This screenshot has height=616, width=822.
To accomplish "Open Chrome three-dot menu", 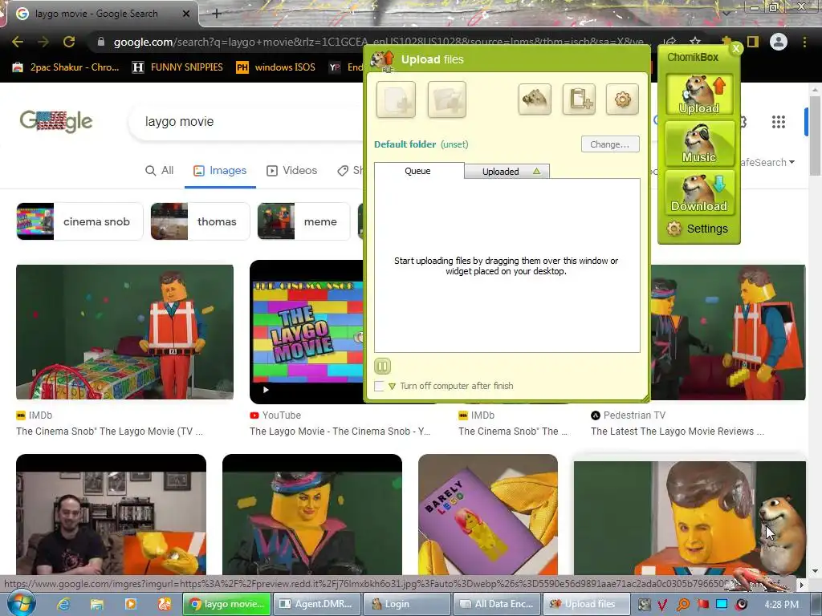I will pyautogui.click(x=804, y=42).
